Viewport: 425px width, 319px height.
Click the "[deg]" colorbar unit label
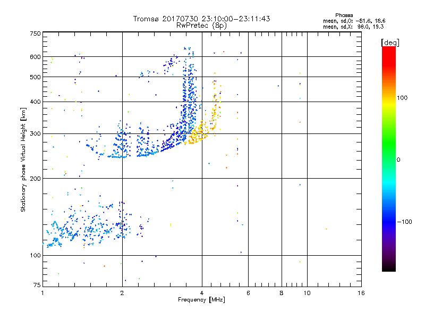(390, 43)
